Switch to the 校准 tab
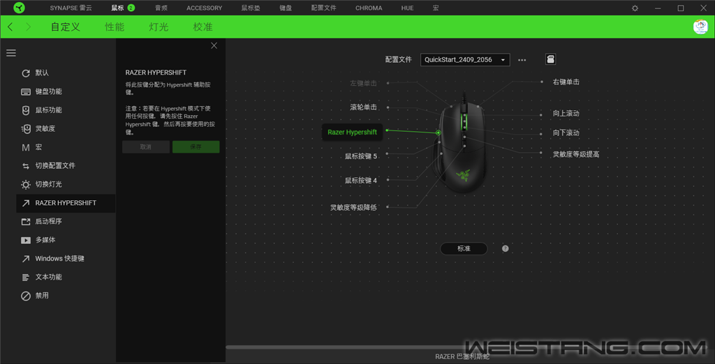This screenshot has width=715, height=364. point(203,27)
